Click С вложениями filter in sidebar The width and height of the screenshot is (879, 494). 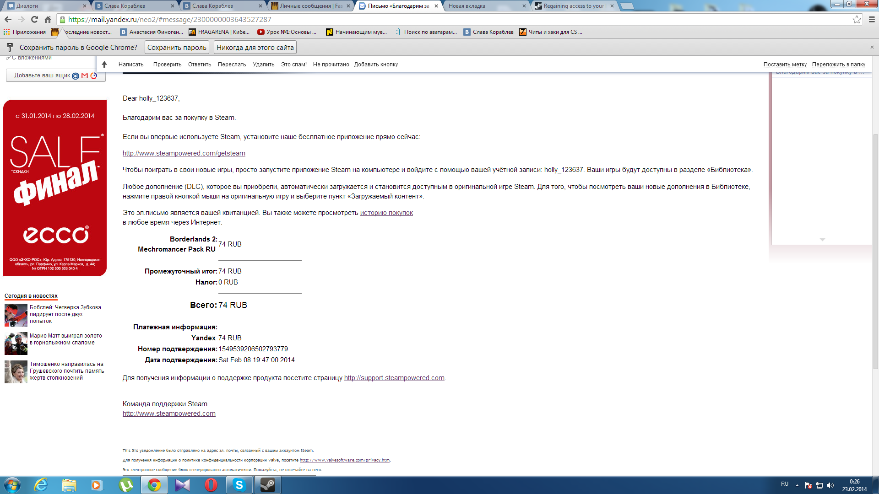coord(29,58)
